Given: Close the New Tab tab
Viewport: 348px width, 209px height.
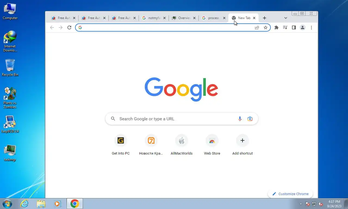Looking at the screenshot, I should click(254, 18).
